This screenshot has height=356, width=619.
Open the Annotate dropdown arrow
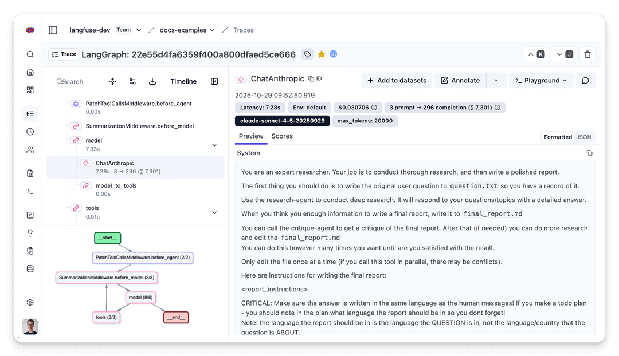[x=496, y=81]
